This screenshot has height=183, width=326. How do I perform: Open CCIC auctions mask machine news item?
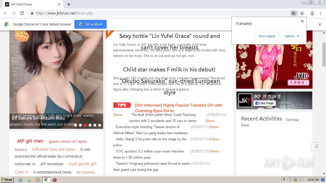click(x=148, y=154)
